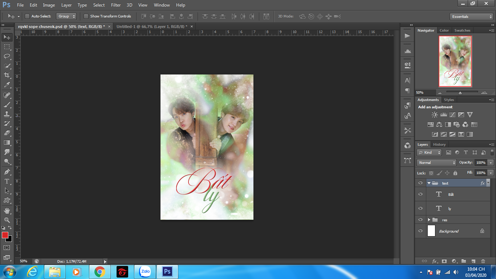The width and height of the screenshot is (496, 279).
Task: Open the Filter menu
Action: 116,5
